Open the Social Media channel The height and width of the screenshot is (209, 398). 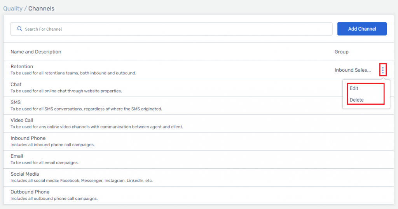point(199,177)
